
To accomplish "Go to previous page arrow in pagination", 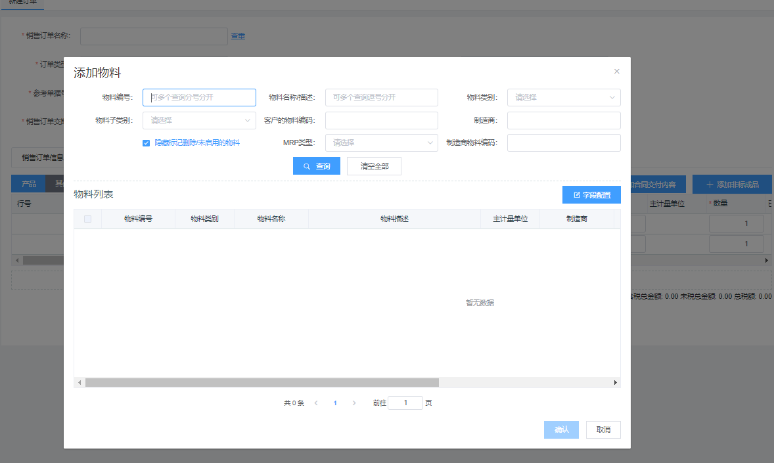I will click(316, 403).
